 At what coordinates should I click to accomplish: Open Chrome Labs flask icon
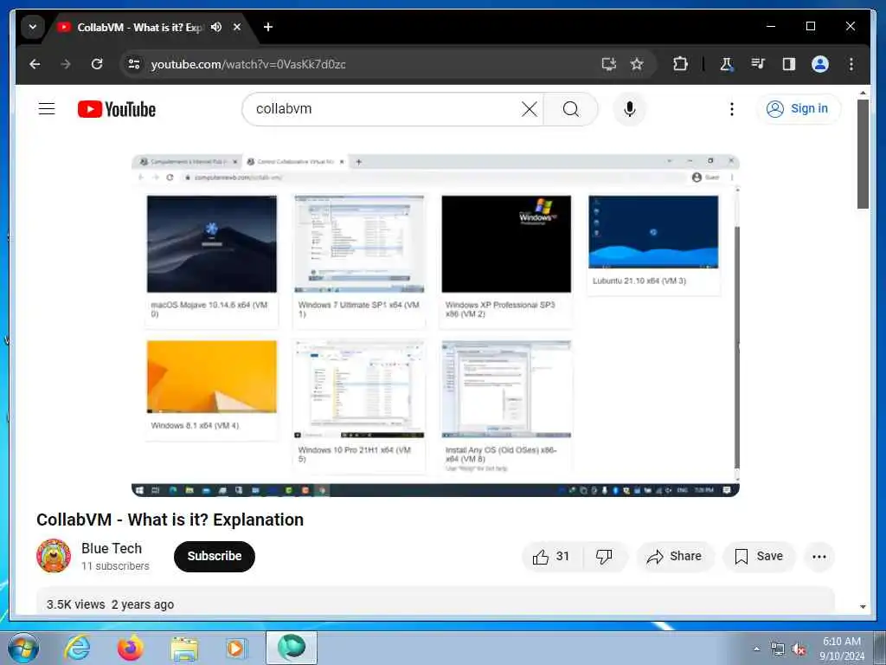(x=727, y=64)
